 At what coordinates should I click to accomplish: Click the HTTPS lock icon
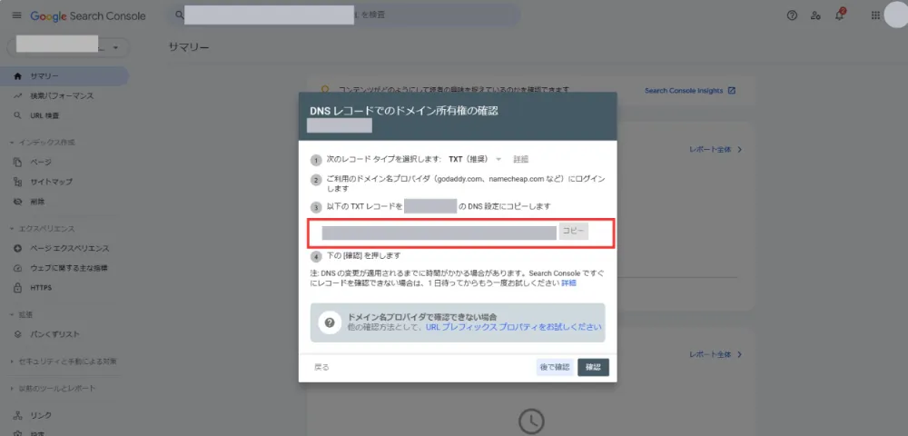(17, 288)
